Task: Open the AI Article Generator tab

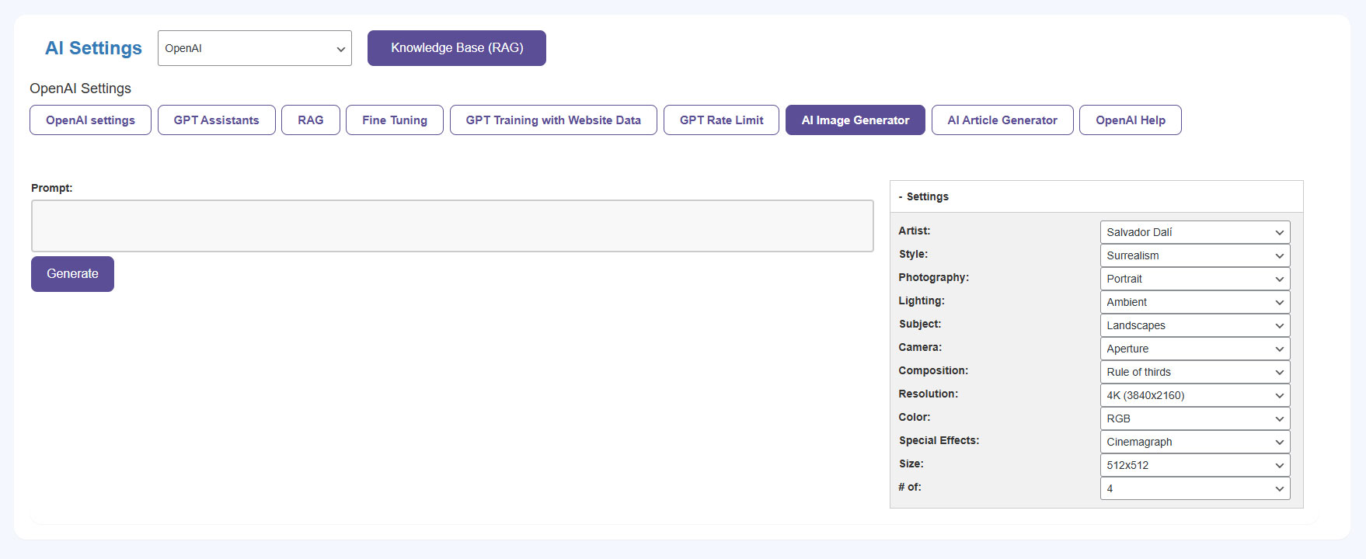Action: (x=1002, y=120)
